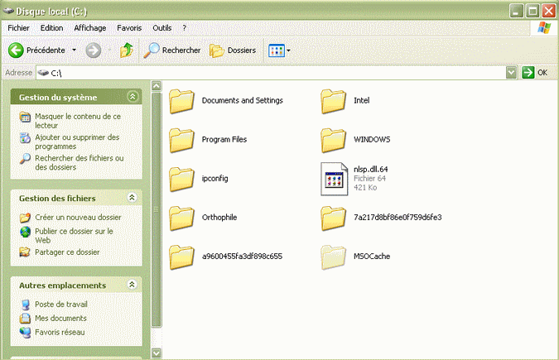Select the Documents and Settings folder icon
This screenshot has height=360, width=559.
(182, 102)
